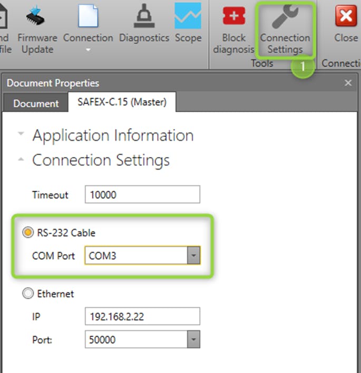361x373 pixels.
Task: Click the red Close connection icon
Action: 346,17
